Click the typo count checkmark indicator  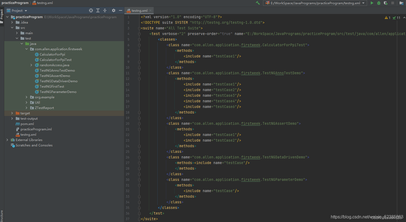396,18
